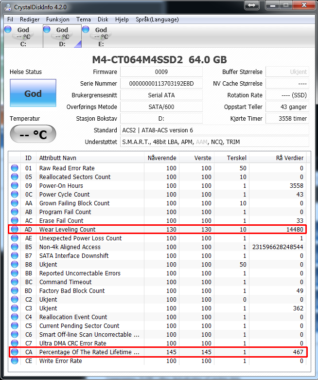Click the Rotation Rate SSD field
The image size is (318, 380).
point(287,95)
